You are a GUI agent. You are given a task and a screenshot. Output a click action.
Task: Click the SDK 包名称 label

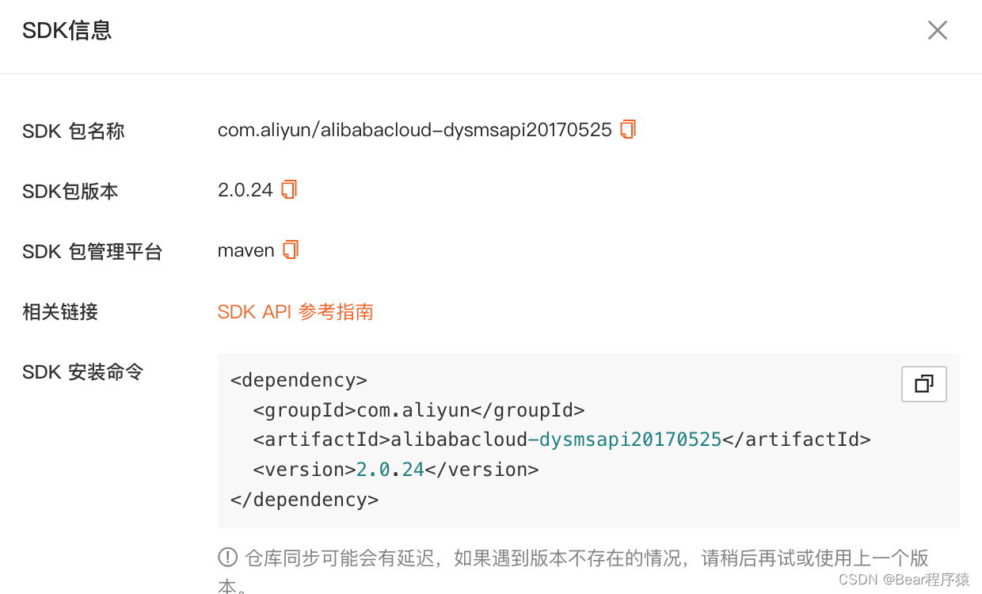click(73, 131)
